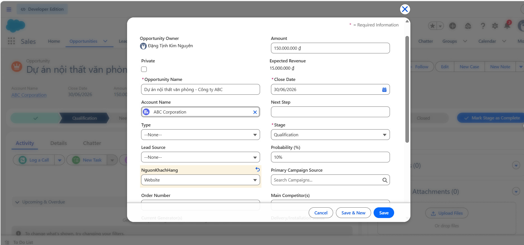Image resolution: width=524 pixels, height=245 pixels.
Task: Open the Stage Qualification dropdown
Action: 330,135
